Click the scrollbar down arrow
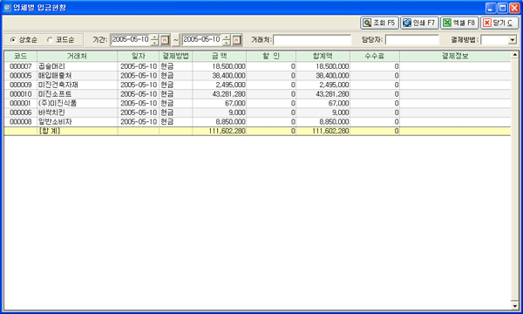 coord(515,306)
